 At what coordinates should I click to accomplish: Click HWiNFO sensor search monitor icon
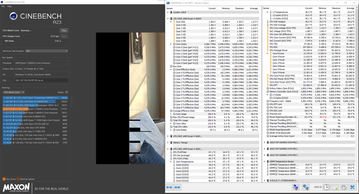pos(296,187)
